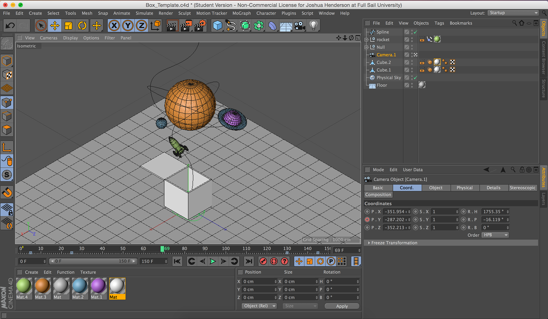The image size is (548, 319).
Task: Click the end frame 150 F stepper
Action: click(166, 261)
